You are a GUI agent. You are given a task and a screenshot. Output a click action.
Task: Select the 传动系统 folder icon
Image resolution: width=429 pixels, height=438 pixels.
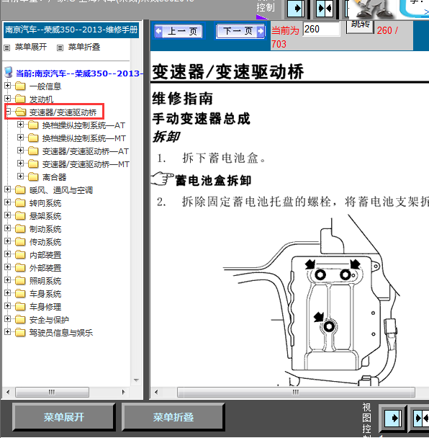(x=20, y=241)
